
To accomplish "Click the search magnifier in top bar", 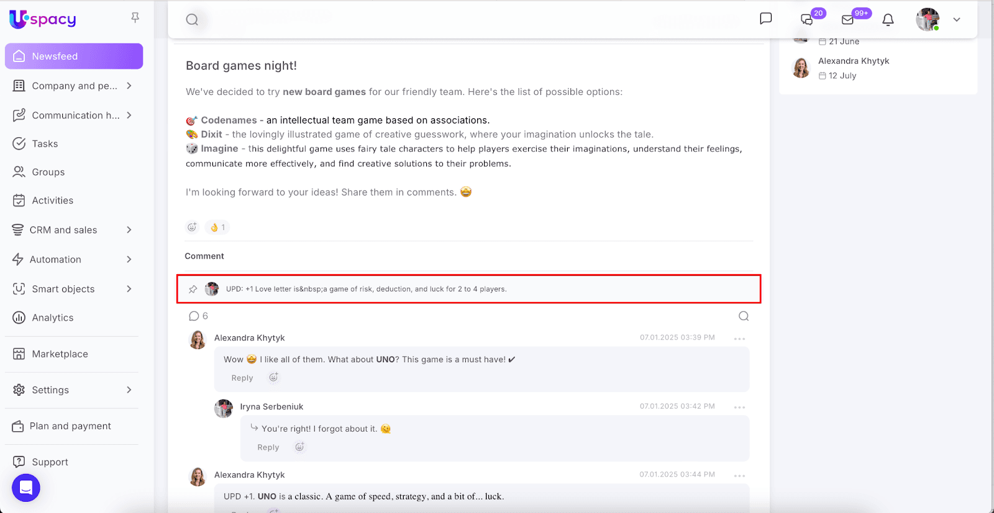I will coord(193,20).
